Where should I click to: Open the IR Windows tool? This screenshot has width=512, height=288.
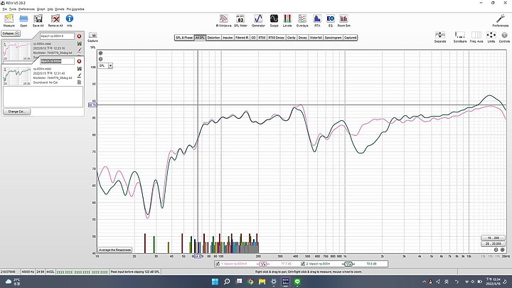click(x=224, y=20)
